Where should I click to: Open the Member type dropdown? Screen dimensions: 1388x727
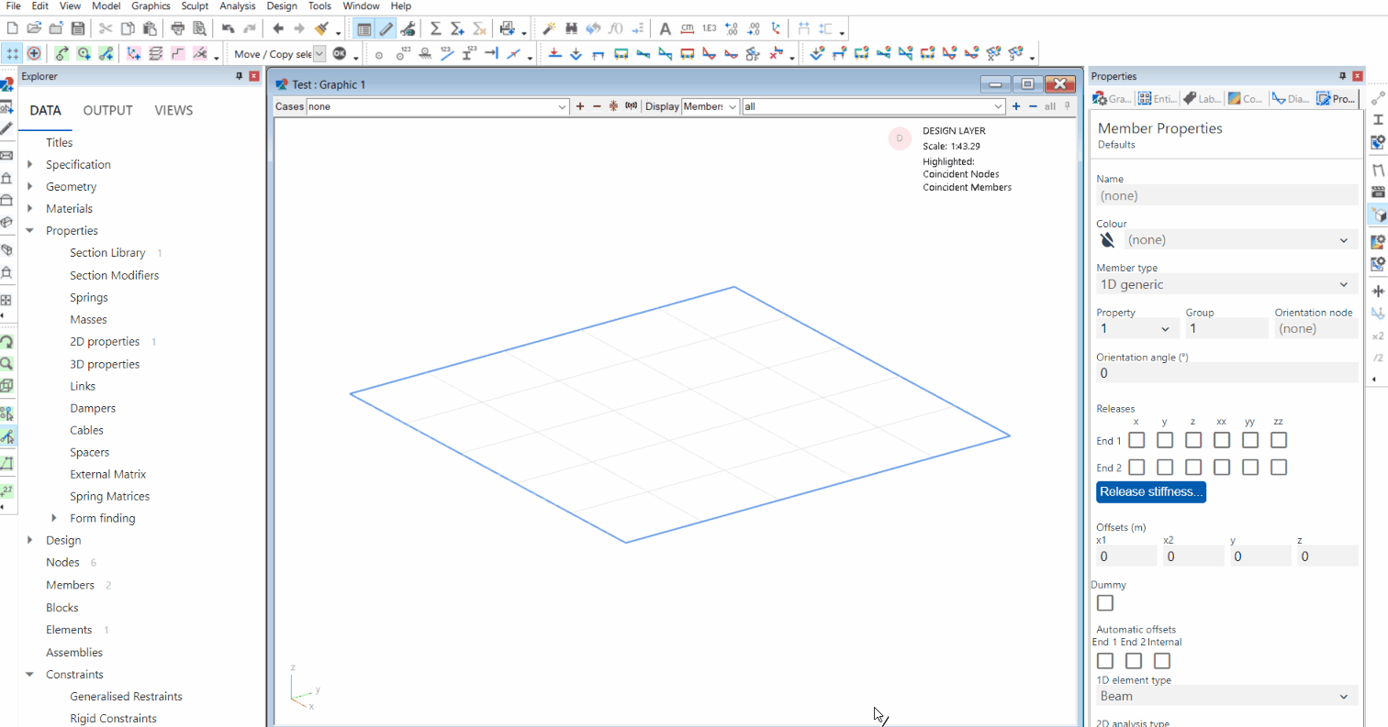click(1226, 284)
